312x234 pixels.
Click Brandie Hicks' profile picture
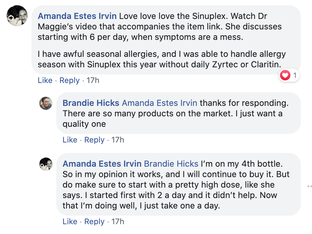click(x=46, y=103)
